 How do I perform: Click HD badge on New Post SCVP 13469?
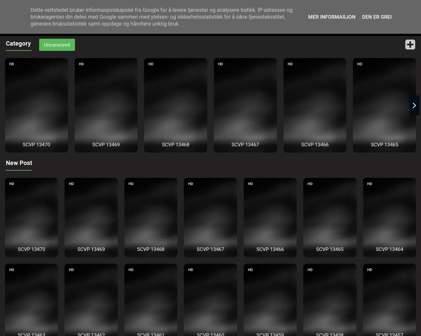point(71,184)
